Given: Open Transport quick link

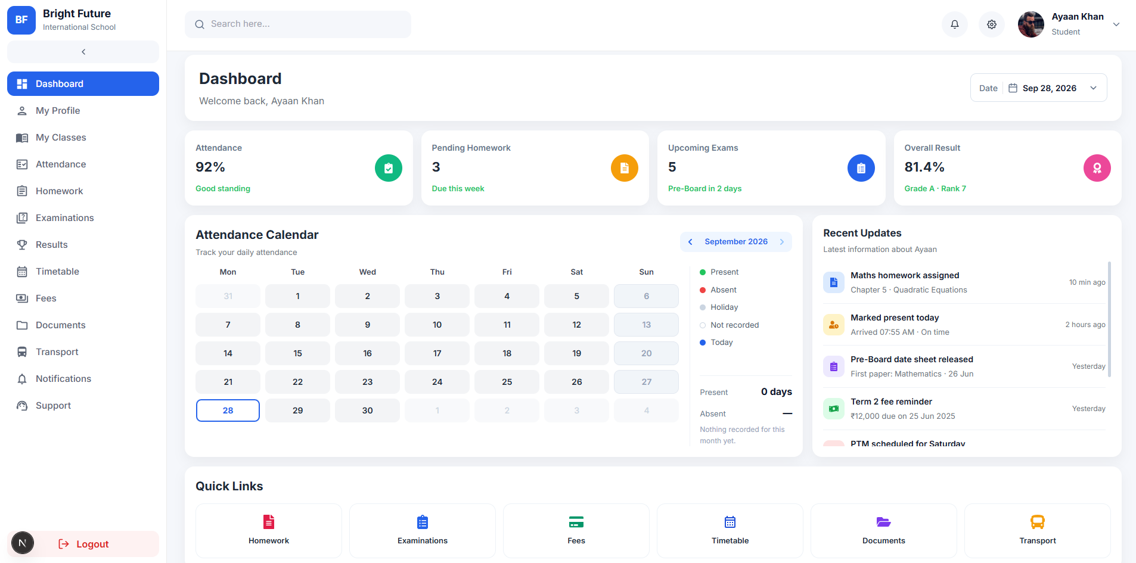Looking at the screenshot, I should pyautogui.click(x=1038, y=530).
